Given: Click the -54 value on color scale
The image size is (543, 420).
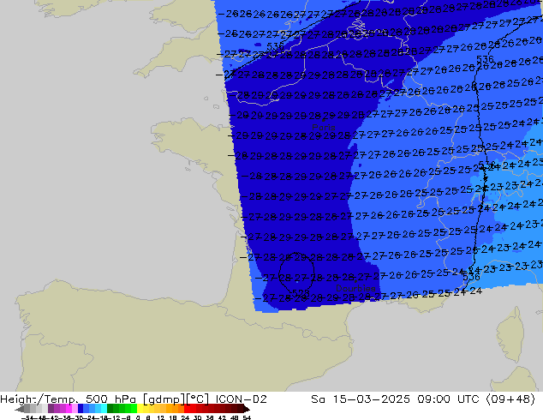Looking at the screenshot, I should pyautogui.click(x=27, y=417).
